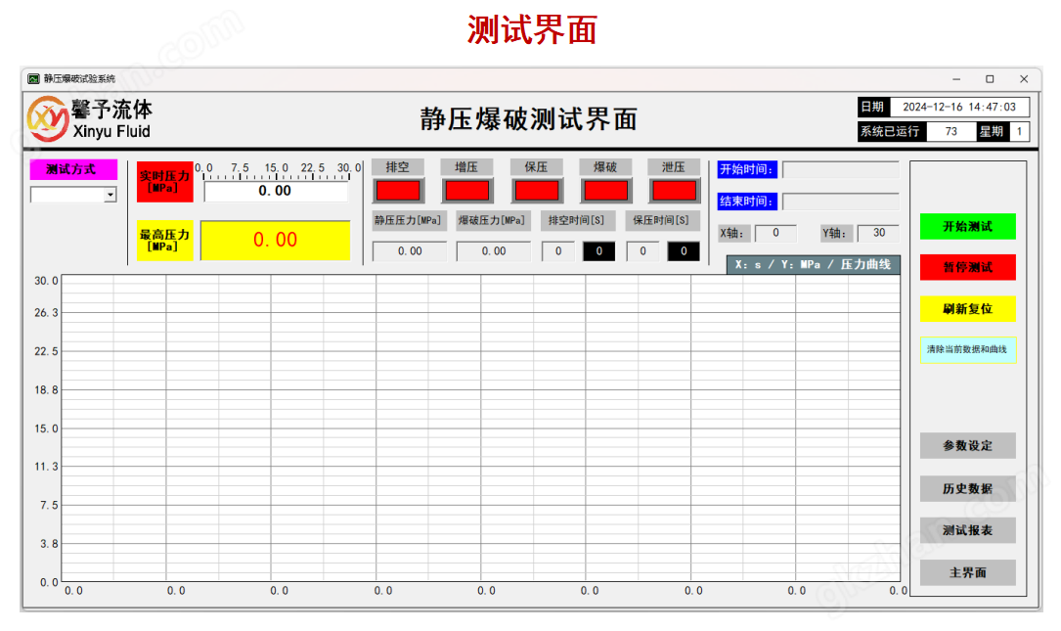Click the 日期 datetime display

point(959,107)
